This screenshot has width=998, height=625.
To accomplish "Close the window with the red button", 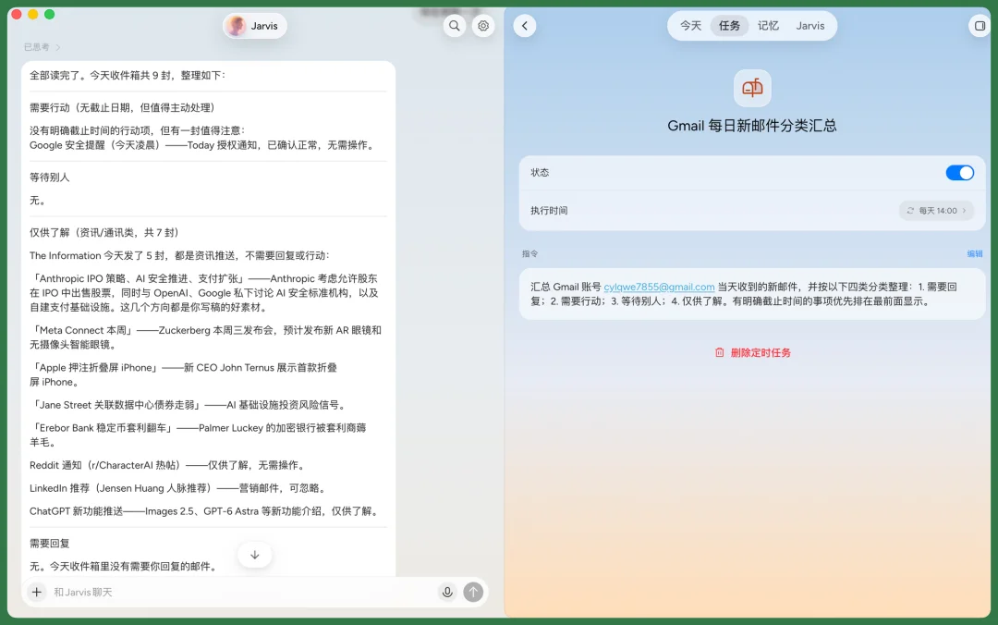I will click(x=17, y=15).
